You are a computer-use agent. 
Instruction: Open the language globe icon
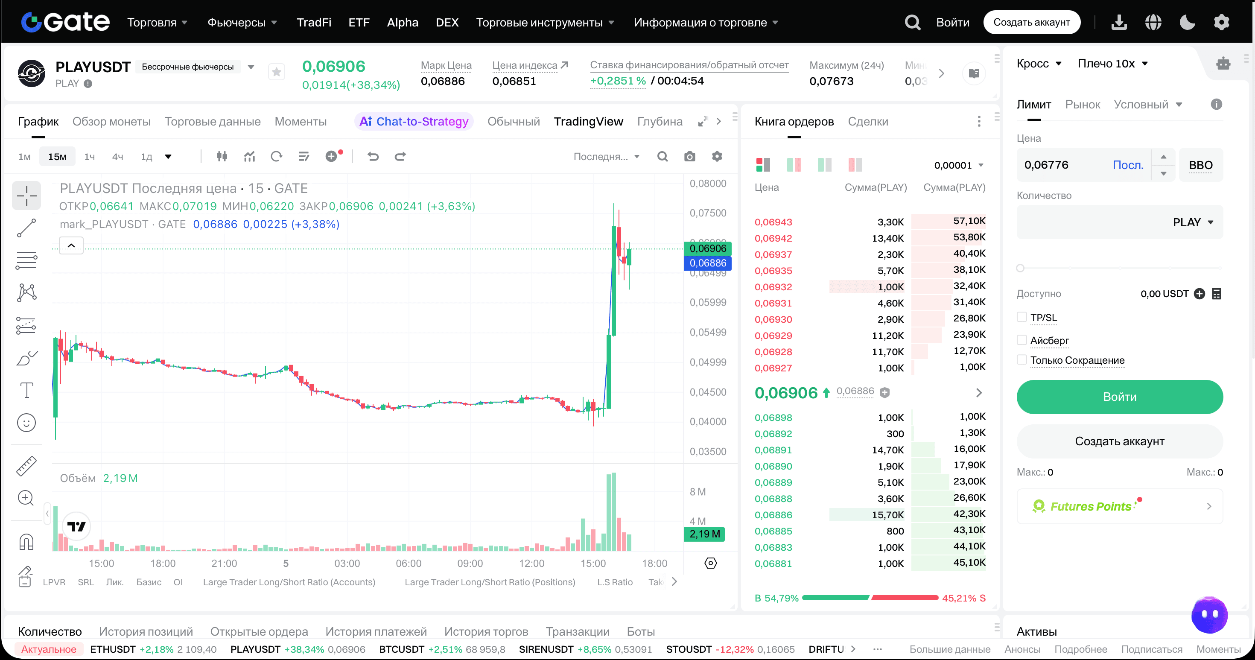pyautogui.click(x=1153, y=22)
